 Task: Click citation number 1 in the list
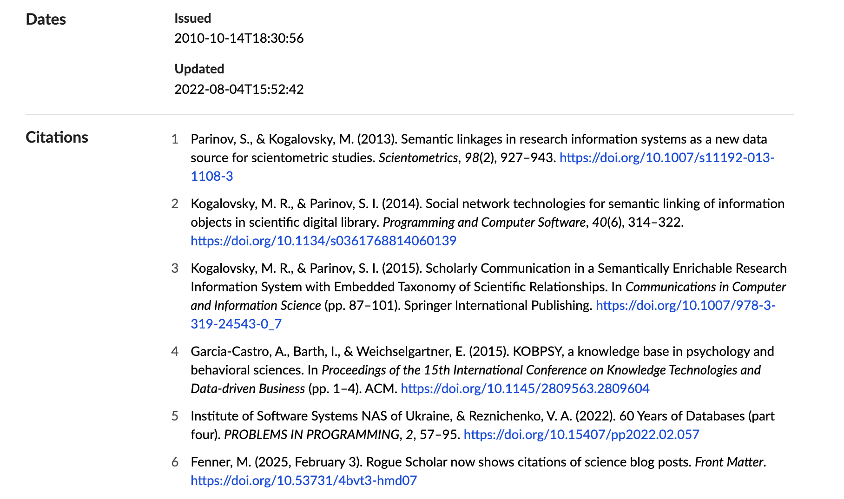(x=175, y=139)
